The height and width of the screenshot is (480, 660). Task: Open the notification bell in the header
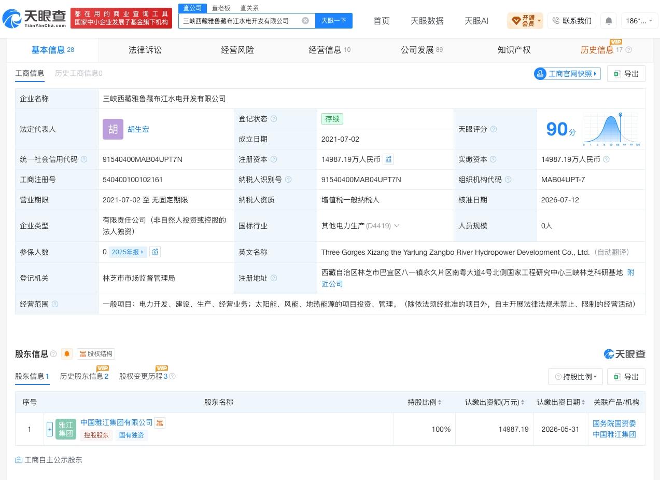(609, 21)
